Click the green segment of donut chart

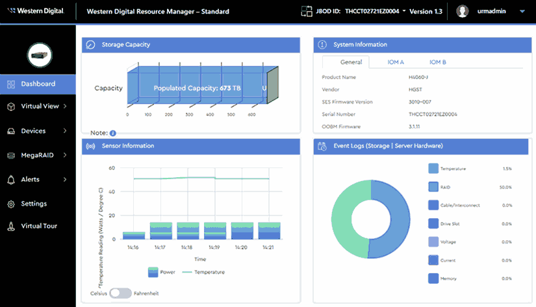click(342, 219)
